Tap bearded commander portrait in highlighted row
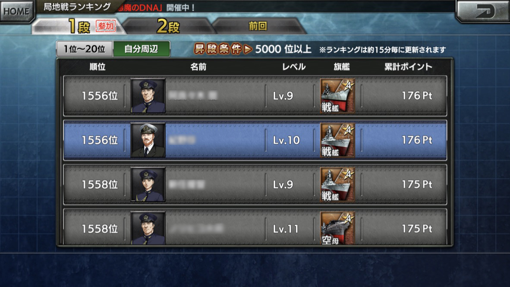Image resolution: width=510 pixels, height=287 pixels. tap(148, 140)
